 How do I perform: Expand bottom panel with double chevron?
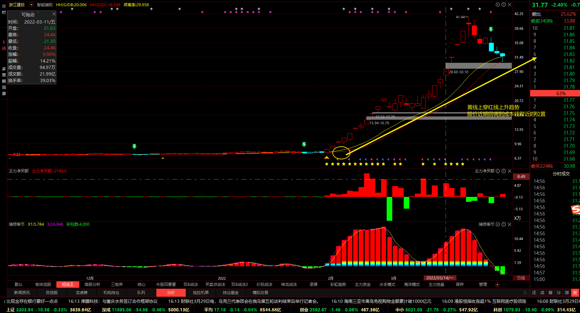coord(525,293)
